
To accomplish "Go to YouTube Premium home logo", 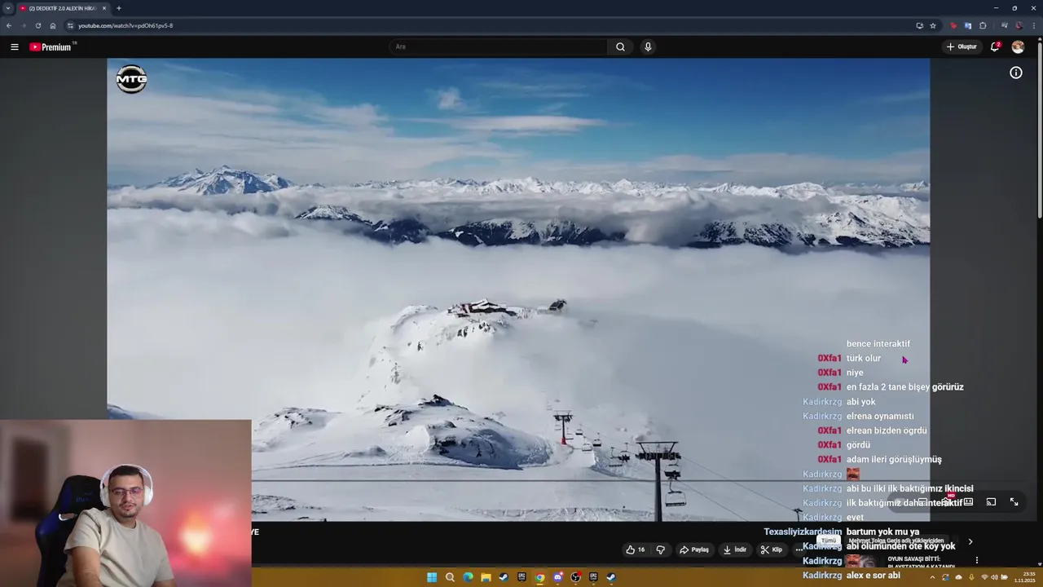I will 53,46.
